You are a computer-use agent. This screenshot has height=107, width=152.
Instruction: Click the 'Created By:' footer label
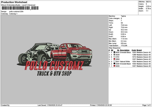click(5, 105)
